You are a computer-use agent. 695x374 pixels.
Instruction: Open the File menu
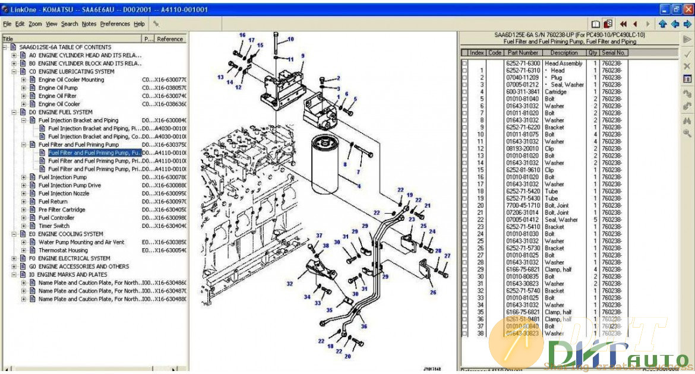[x=7, y=24]
